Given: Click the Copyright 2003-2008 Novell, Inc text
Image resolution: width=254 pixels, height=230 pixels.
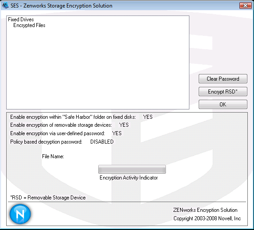Looking at the screenshot, I should coord(207,218).
